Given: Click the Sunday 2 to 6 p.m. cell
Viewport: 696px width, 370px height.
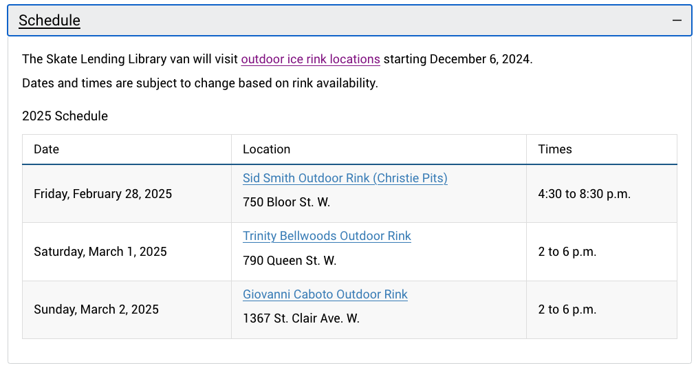Looking at the screenshot, I should 602,309.
